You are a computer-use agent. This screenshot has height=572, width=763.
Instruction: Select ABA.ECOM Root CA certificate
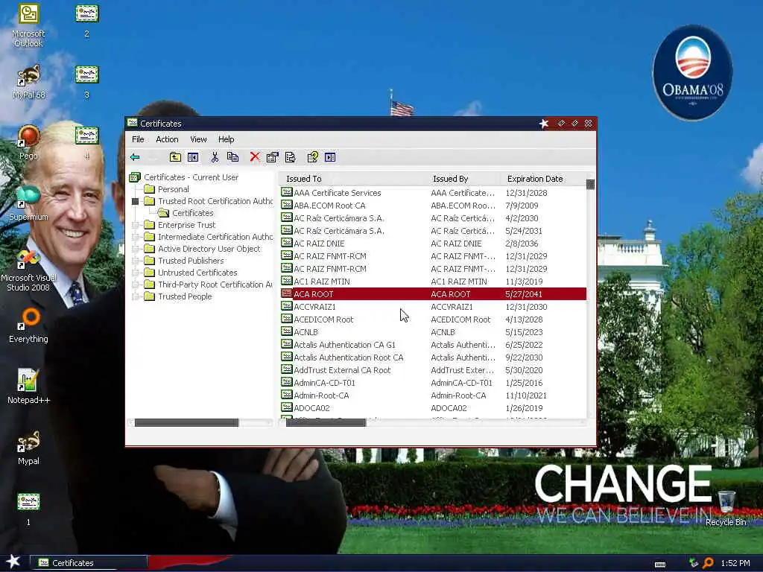(x=433, y=206)
